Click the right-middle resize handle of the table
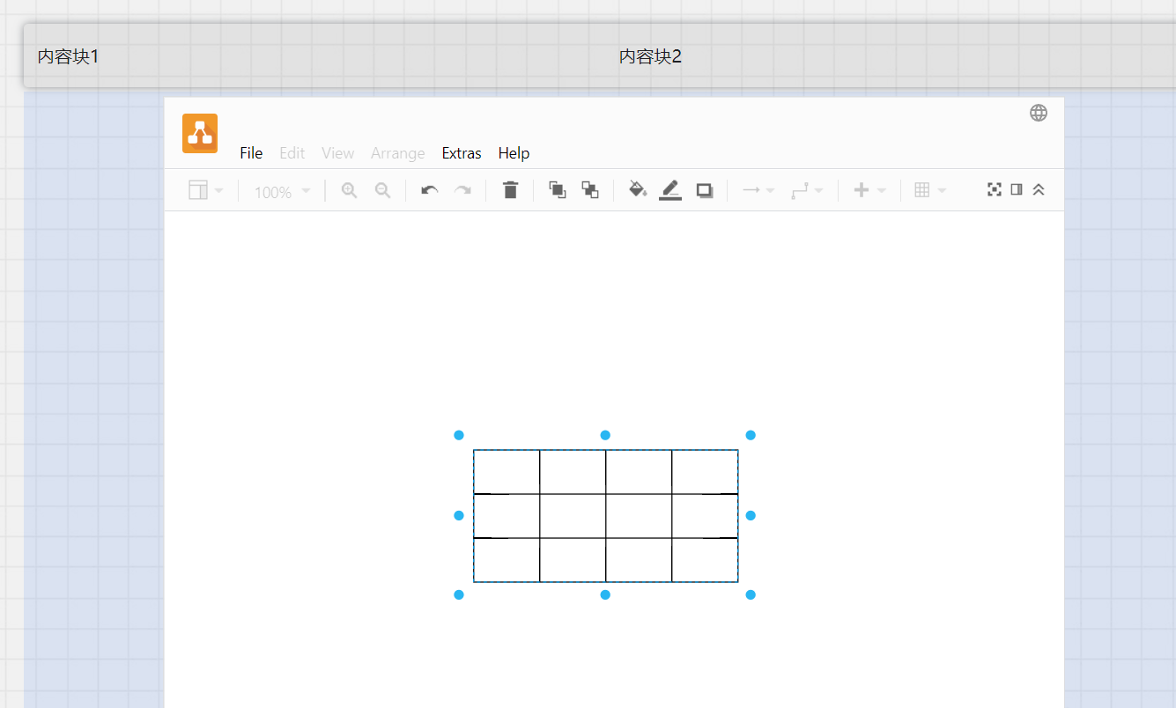Image resolution: width=1176 pixels, height=708 pixels. click(751, 515)
